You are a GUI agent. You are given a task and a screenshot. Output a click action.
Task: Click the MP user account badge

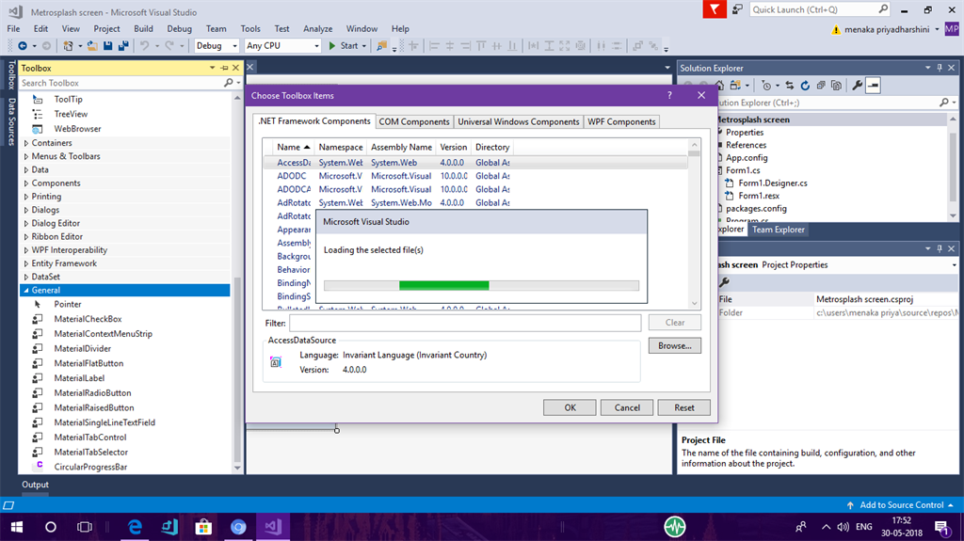click(952, 29)
